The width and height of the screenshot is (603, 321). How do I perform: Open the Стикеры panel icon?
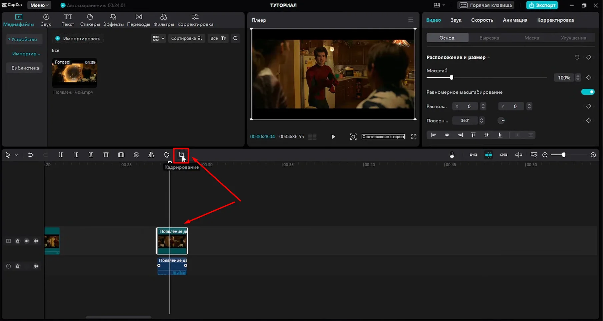coord(90,20)
